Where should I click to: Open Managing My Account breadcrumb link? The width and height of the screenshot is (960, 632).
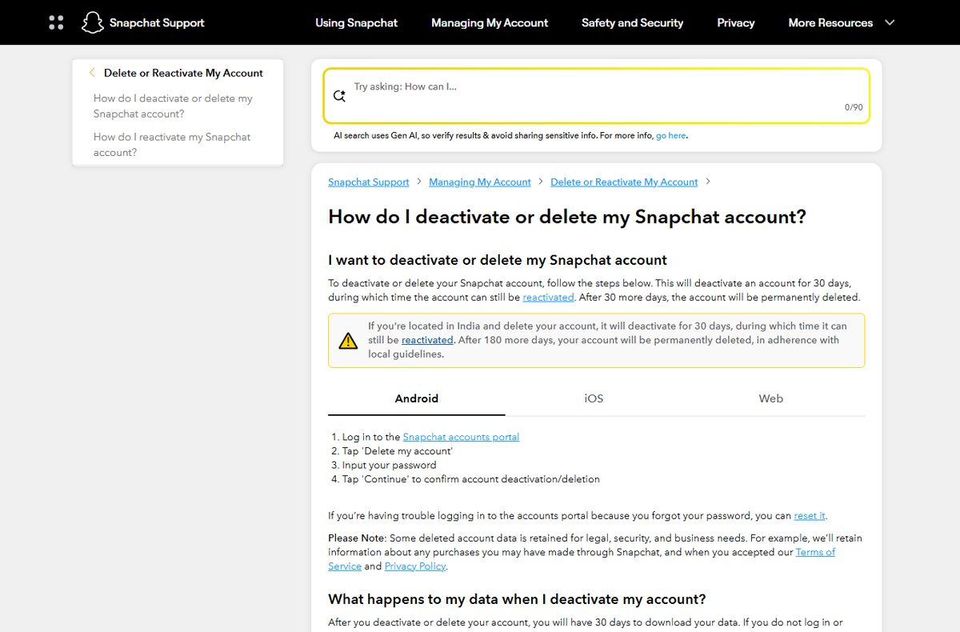pos(480,182)
